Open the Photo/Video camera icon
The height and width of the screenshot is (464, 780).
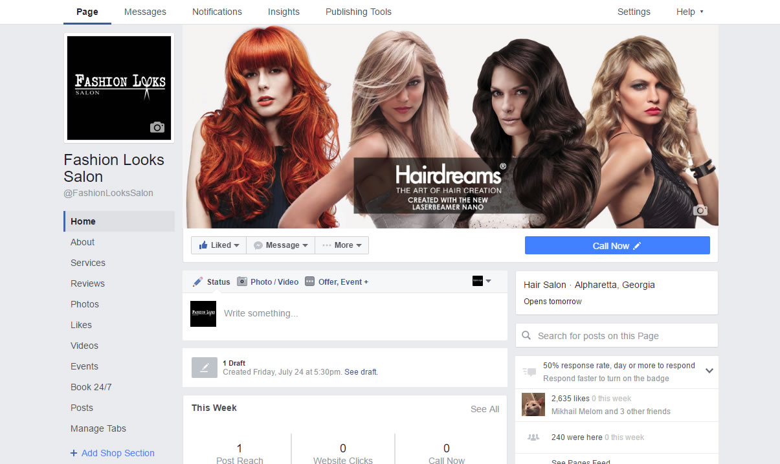243,282
